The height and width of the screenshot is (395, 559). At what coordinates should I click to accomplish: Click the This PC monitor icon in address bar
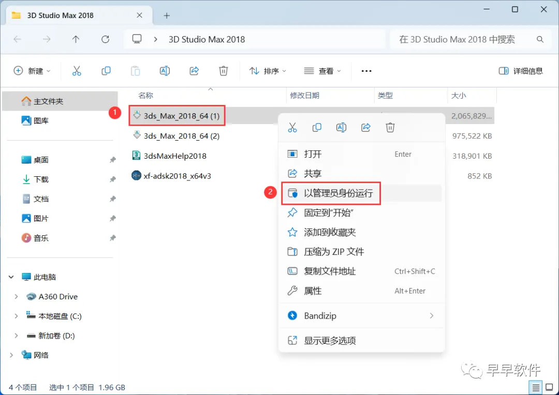point(137,39)
